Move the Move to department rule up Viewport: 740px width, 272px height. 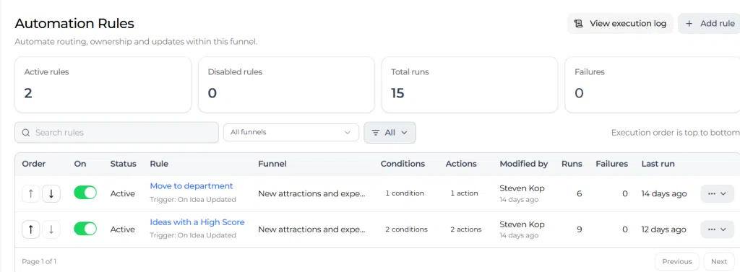coord(30,193)
